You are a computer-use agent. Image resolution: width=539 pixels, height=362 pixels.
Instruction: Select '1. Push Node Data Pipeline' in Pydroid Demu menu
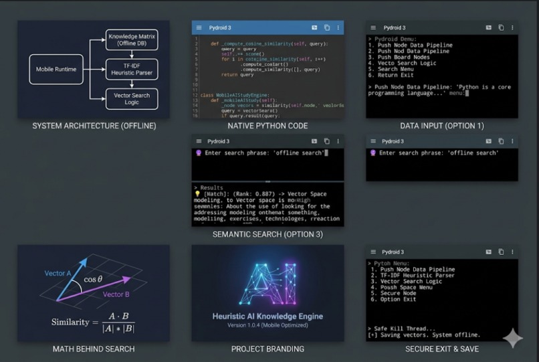(410, 45)
